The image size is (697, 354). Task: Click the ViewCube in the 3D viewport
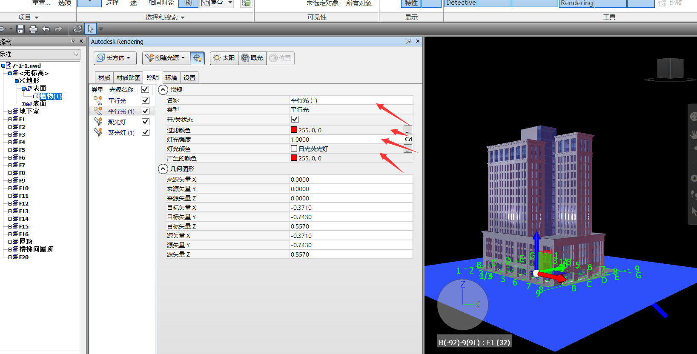tap(670, 69)
